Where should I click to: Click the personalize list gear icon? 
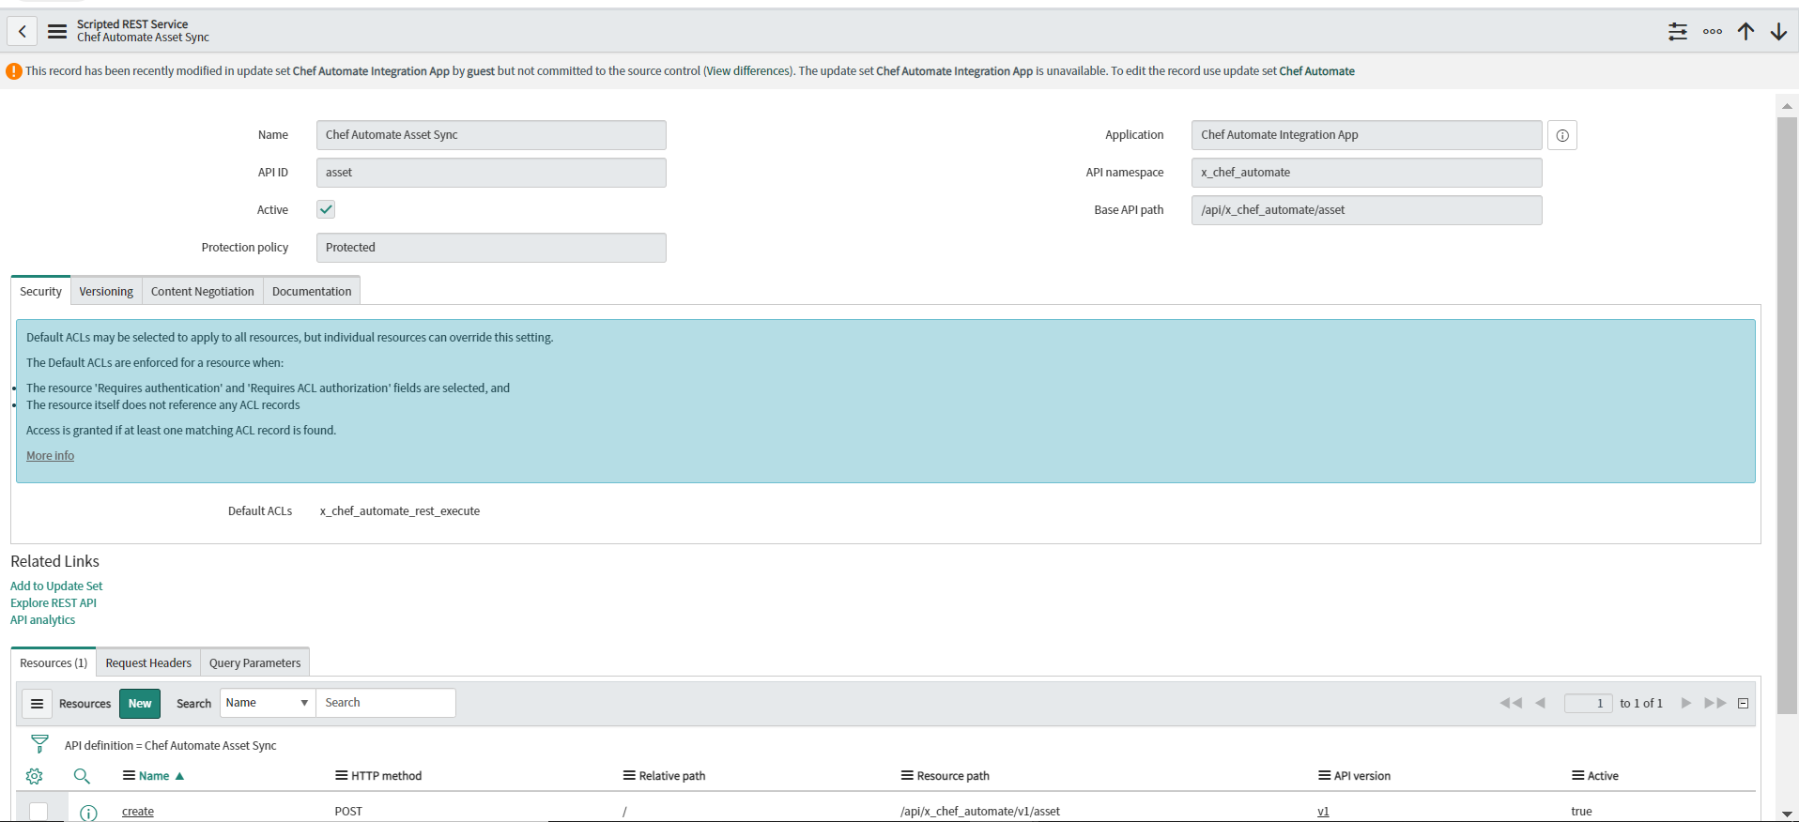coord(35,776)
